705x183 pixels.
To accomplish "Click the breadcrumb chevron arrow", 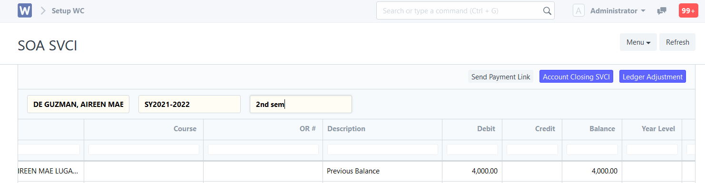I will point(43,10).
